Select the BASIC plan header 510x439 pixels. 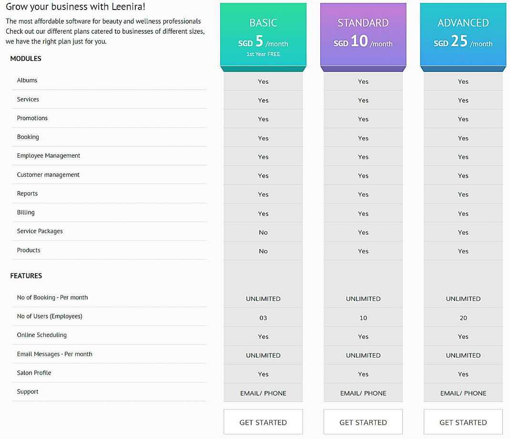click(263, 22)
